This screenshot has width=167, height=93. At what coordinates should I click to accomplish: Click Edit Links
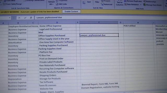pos(62,4)
